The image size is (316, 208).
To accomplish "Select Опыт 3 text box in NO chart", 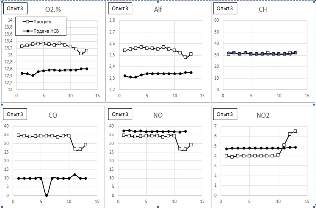I will click(x=120, y=114).
